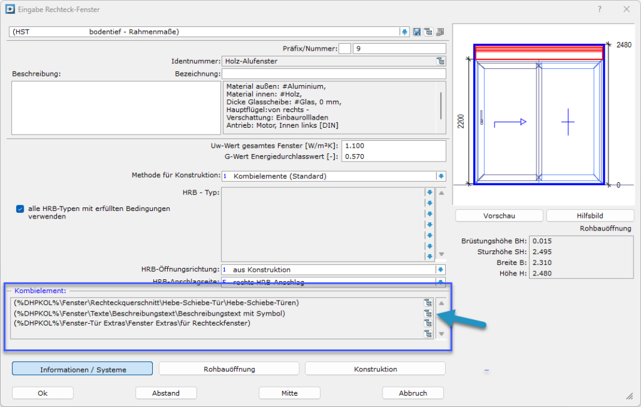This screenshot has width=641, height=407.
Task: Click the Hilfsbild button
Action: click(x=590, y=215)
